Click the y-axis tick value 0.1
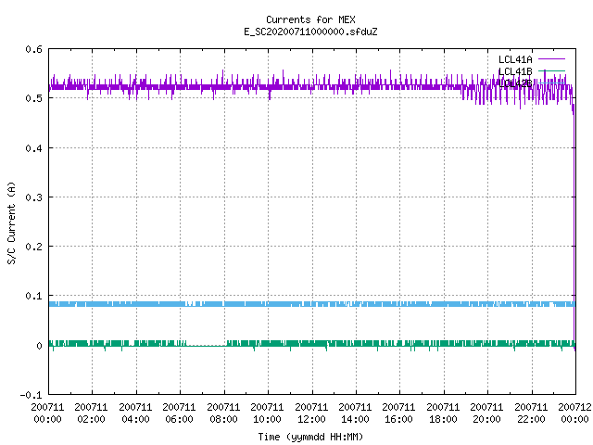Screen dimensions: 593x445 (x=33, y=296)
